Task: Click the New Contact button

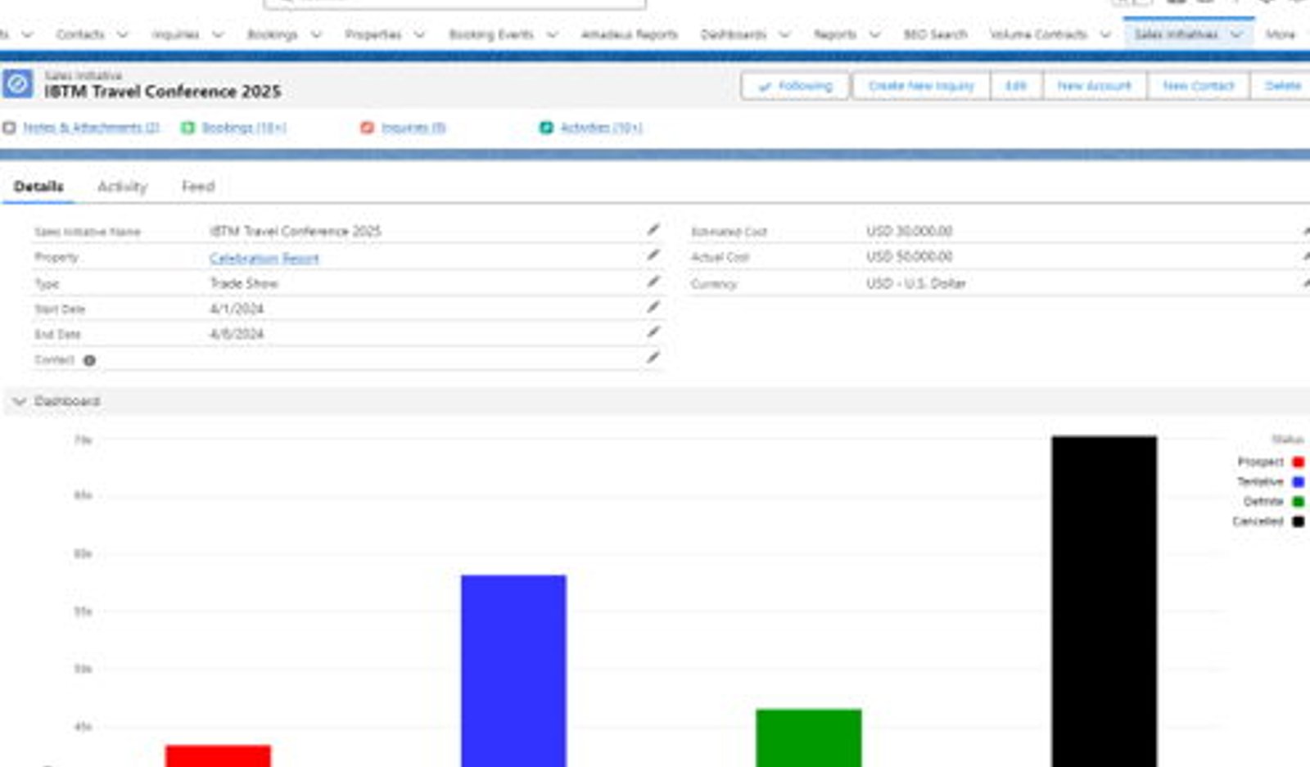Action: click(1198, 86)
